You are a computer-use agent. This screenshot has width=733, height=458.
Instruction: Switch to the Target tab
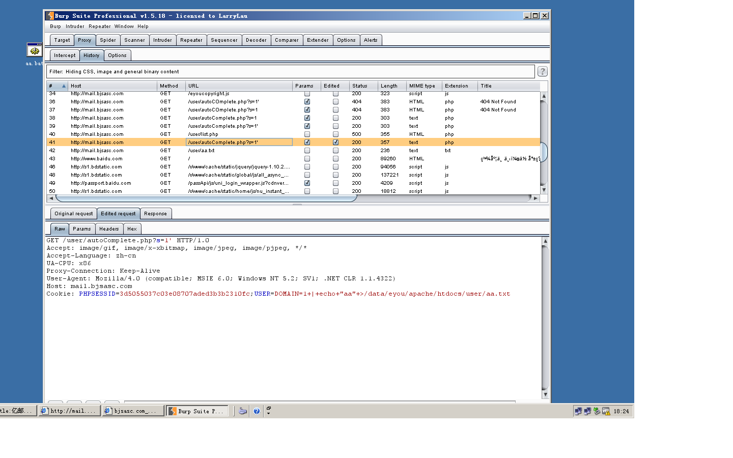pyautogui.click(x=62, y=40)
